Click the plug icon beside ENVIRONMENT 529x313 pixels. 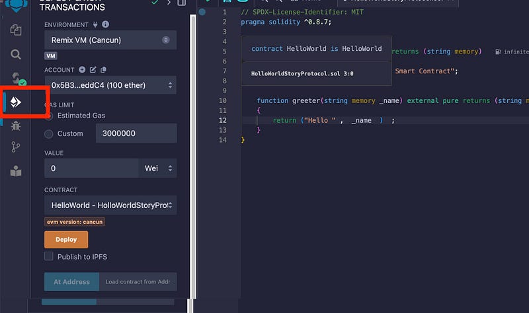pos(95,24)
